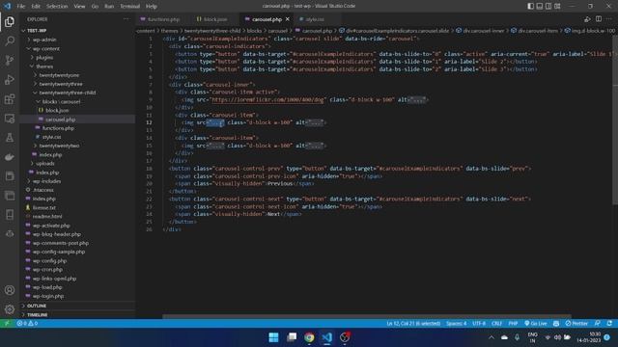
Task: Click Prettier in the status bar
Action: coord(576,324)
